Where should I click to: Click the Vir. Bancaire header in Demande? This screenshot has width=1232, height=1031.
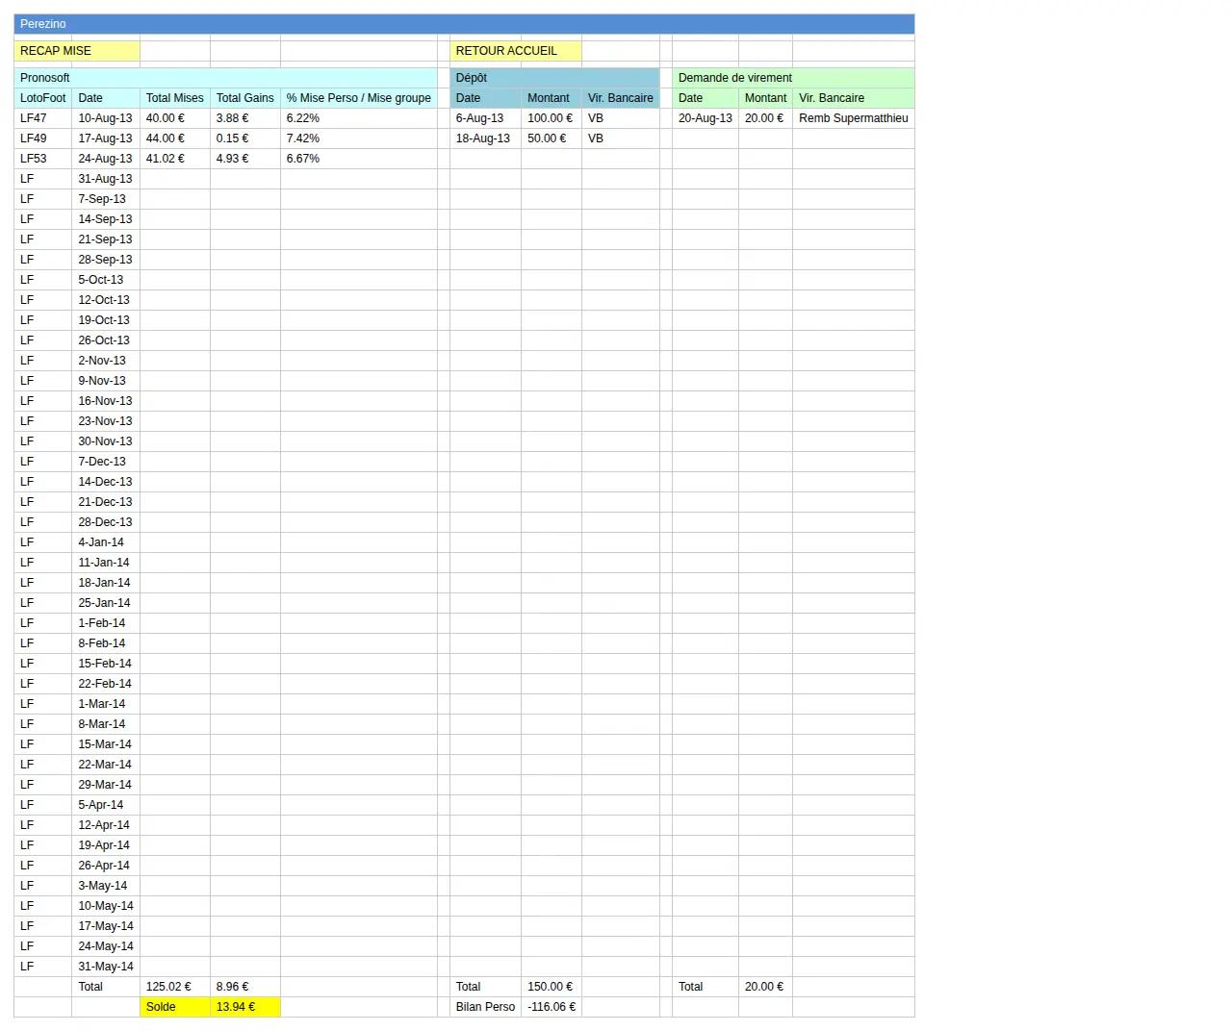(854, 98)
